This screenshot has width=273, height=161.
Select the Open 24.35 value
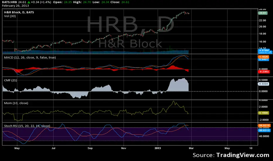point(68,2)
